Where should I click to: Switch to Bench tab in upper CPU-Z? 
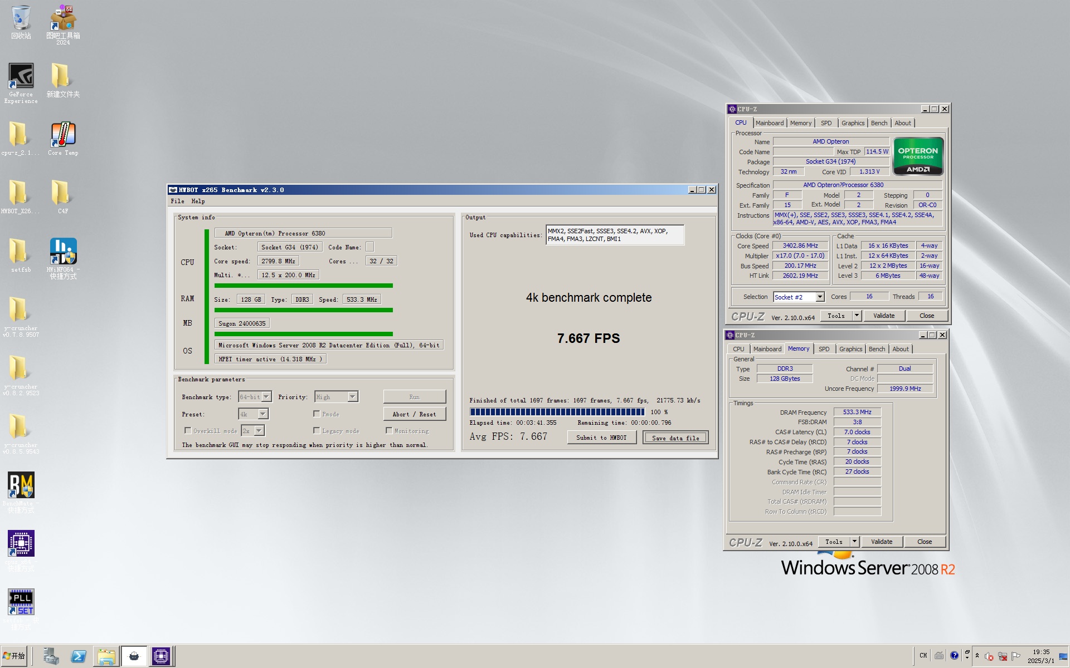(x=879, y=123)
